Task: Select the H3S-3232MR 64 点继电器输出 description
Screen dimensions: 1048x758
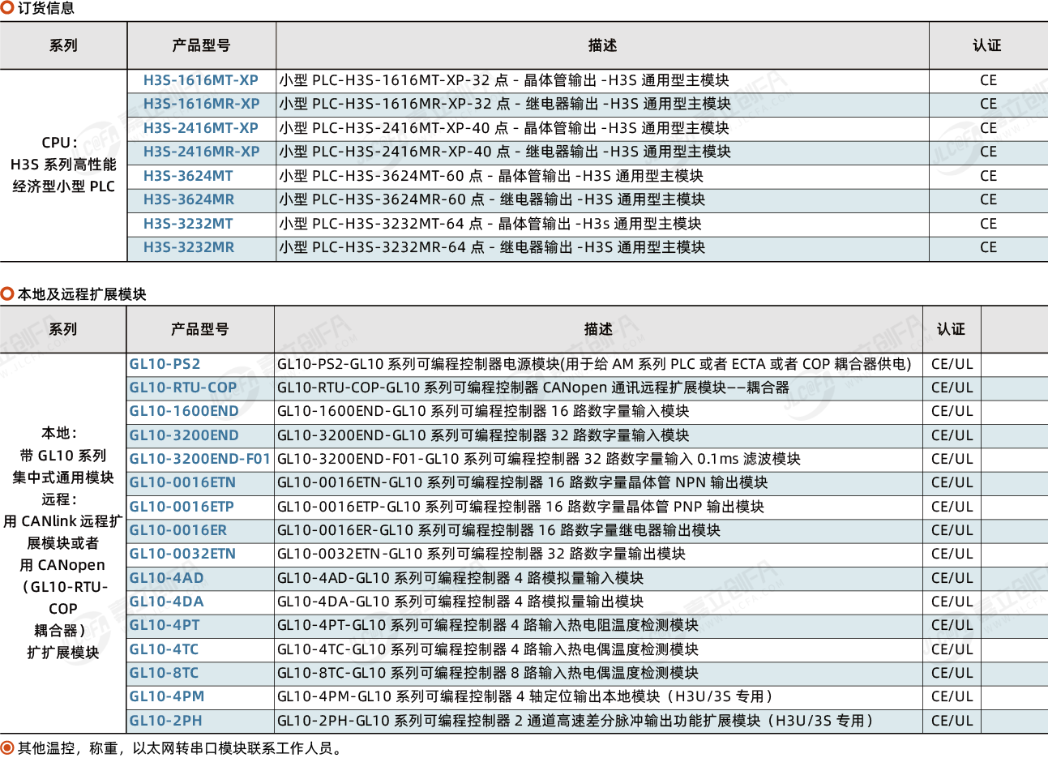Action: [492, 247]
